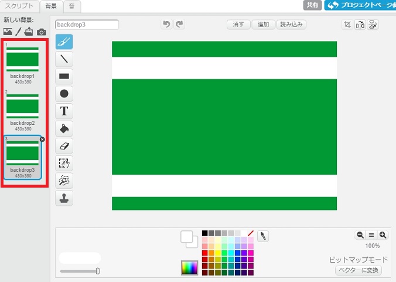Pick the bright cyan color swatch
The width and height of the screenshot is (396, 282).
[x=231, y=253]
